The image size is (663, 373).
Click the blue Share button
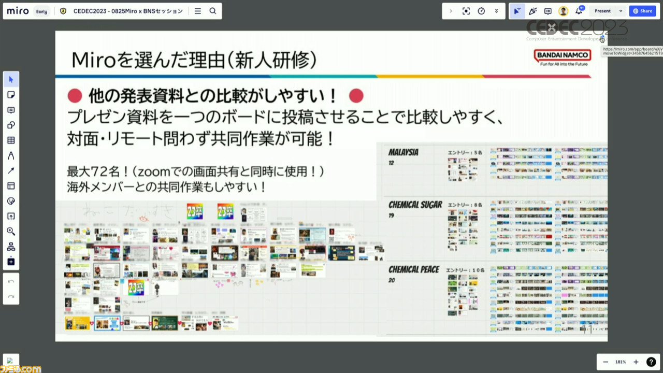pyautogui.click(x=642, y=11)
